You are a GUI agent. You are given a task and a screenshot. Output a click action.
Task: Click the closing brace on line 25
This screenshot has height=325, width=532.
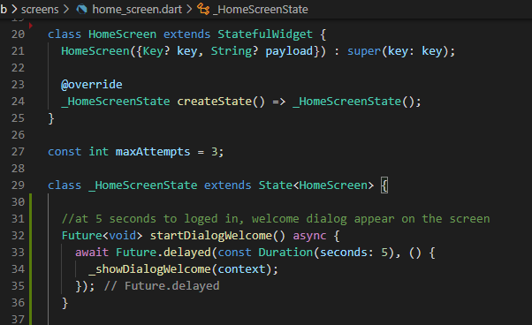click(51, 118)
